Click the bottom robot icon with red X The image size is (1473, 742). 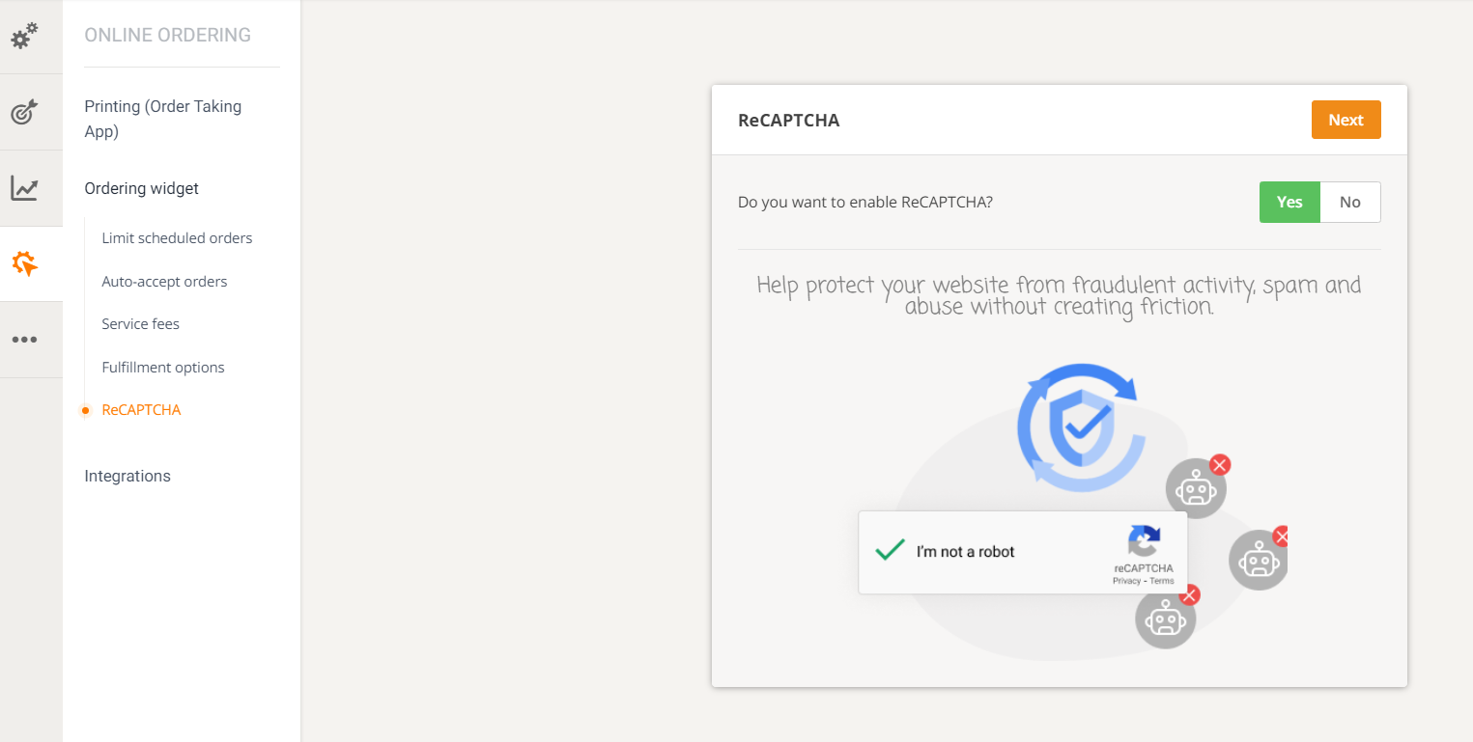[x=1167, y=616]
